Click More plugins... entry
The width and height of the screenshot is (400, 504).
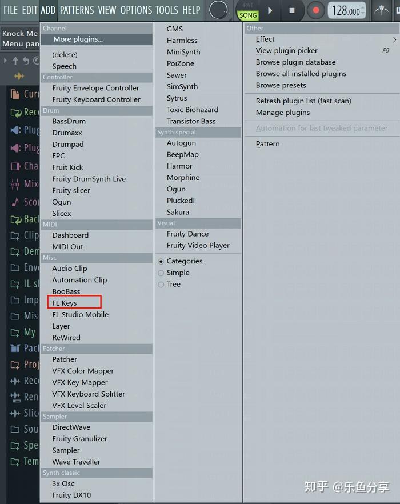pos(78,39)
